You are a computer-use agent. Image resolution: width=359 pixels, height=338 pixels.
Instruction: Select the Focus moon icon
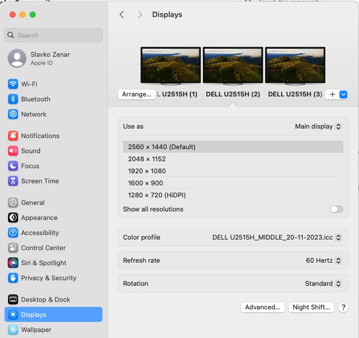coord(13,166)
